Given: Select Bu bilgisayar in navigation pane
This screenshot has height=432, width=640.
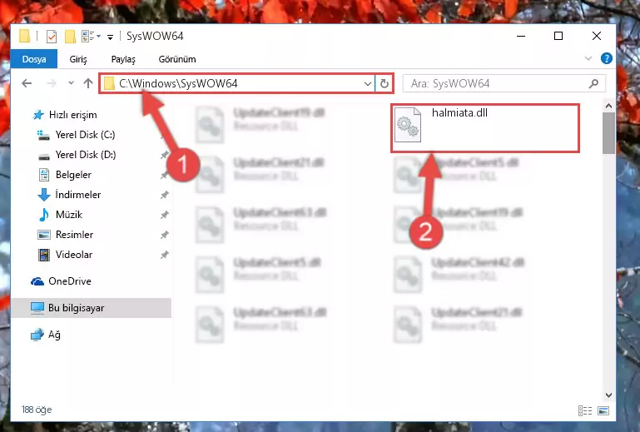Looking at the screenshot, I should (91, 308).
